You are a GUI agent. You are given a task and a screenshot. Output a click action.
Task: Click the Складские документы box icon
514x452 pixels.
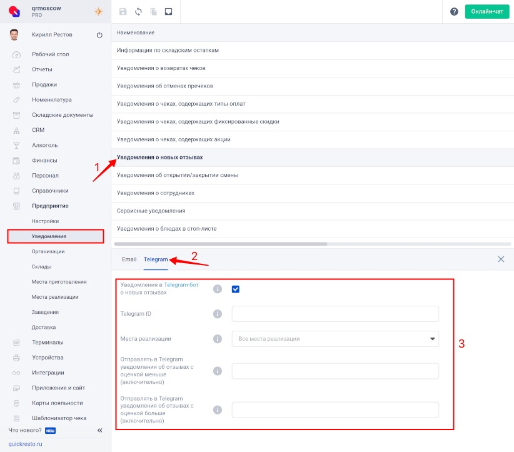point(16,115)
